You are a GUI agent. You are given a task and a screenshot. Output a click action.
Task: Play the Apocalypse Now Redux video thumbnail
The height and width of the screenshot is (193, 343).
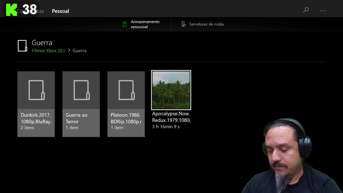click(x=171, y=90)
